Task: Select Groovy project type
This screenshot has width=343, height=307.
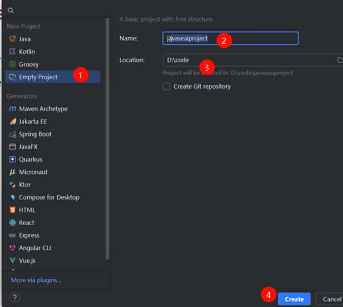Action: coord(53,64)
